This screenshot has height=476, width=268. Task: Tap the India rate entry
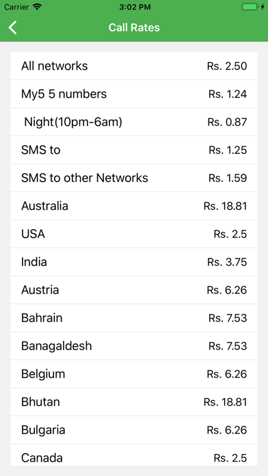point(134,262)
